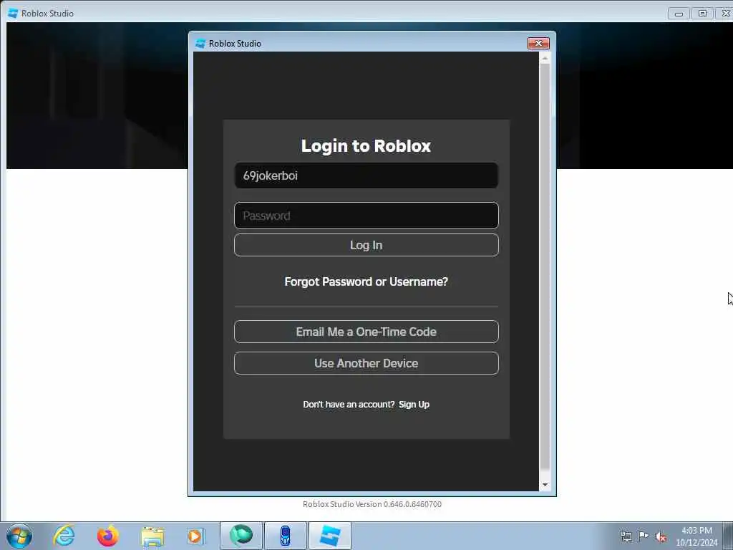This screenshot has height=550, width=733.
Task: Switch to the green globe taskbar app
Action: click(x=241, y=536)
